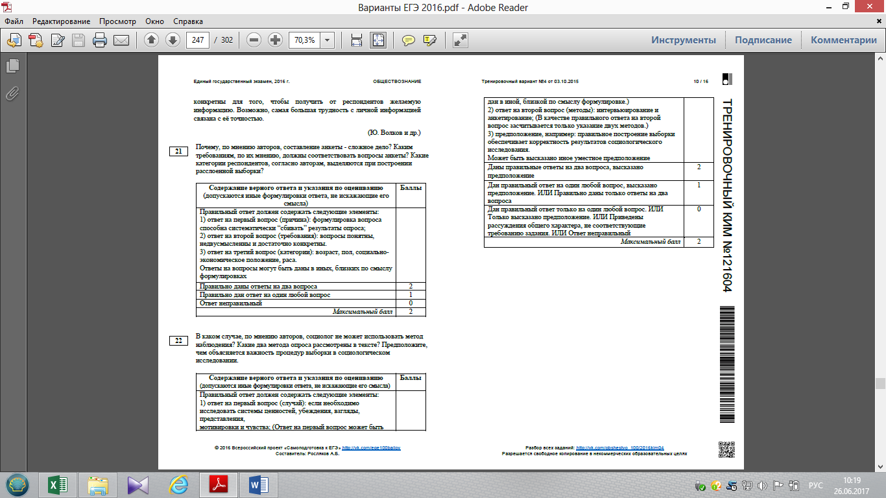
Task: Click the zoom value field 70,3%
Action: click(x=304, y=40)
